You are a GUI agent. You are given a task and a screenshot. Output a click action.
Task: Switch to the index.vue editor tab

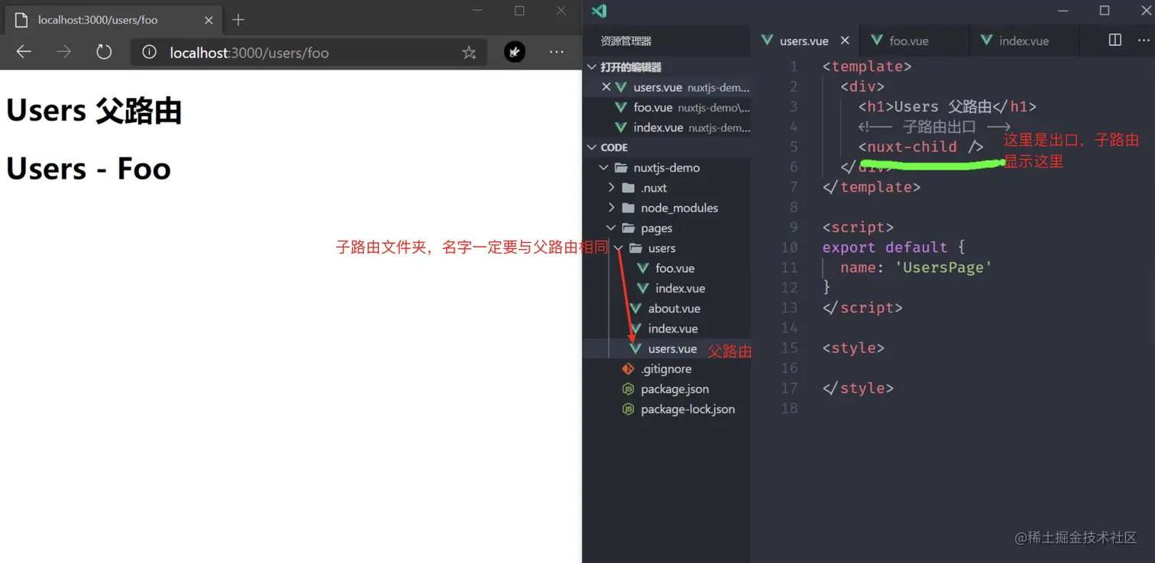coord(1024,40)
